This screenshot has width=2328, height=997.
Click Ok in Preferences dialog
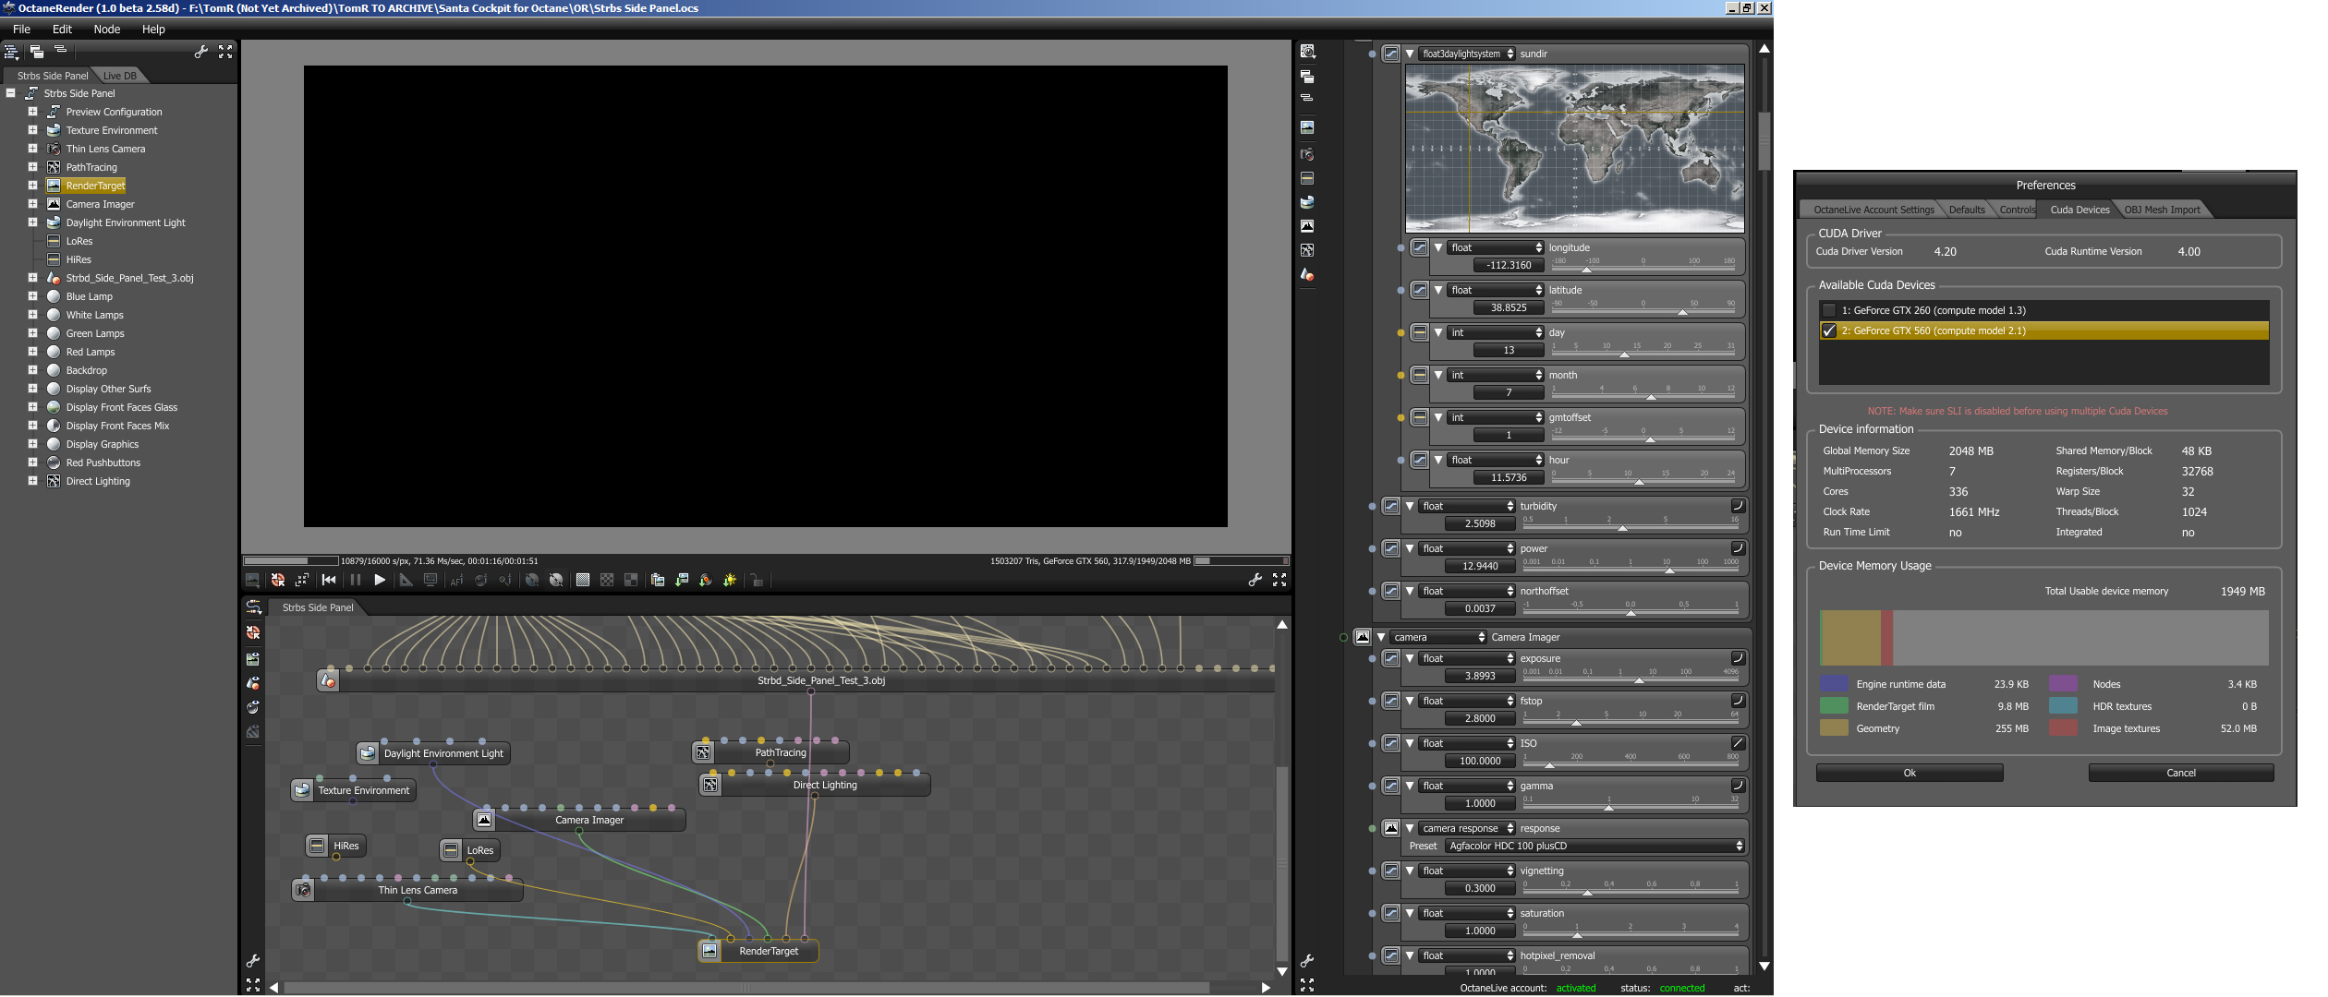1909,774
